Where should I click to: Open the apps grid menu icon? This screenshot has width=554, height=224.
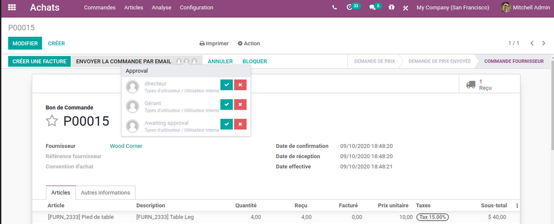[12, 8]
